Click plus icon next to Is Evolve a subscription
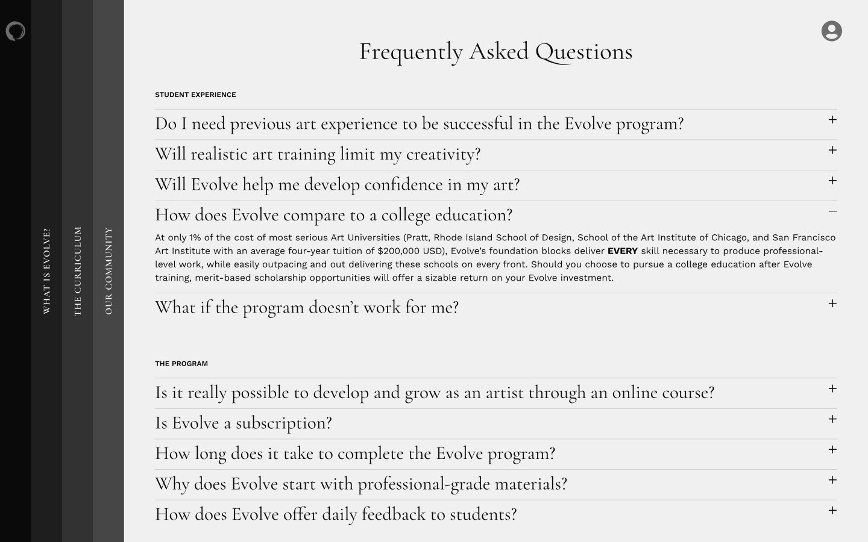Screen dimensions: 868x542 click(x=832, y=419)
